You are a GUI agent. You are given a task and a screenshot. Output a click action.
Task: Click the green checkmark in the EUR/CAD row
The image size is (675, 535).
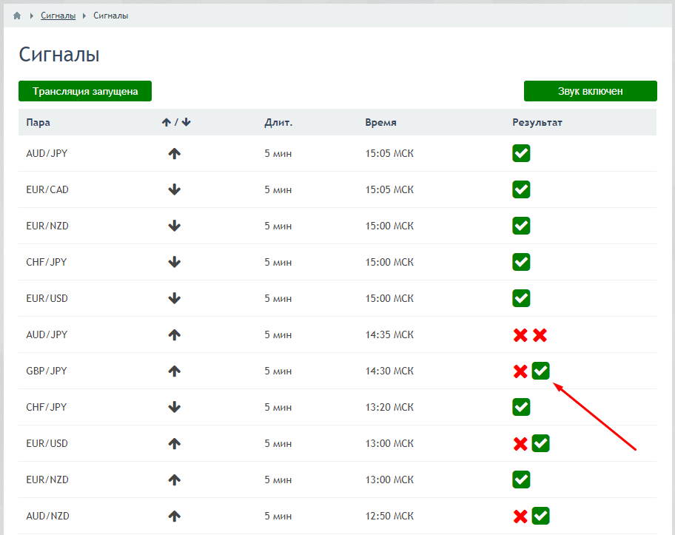pyautogui.click(x=521, y=189)
